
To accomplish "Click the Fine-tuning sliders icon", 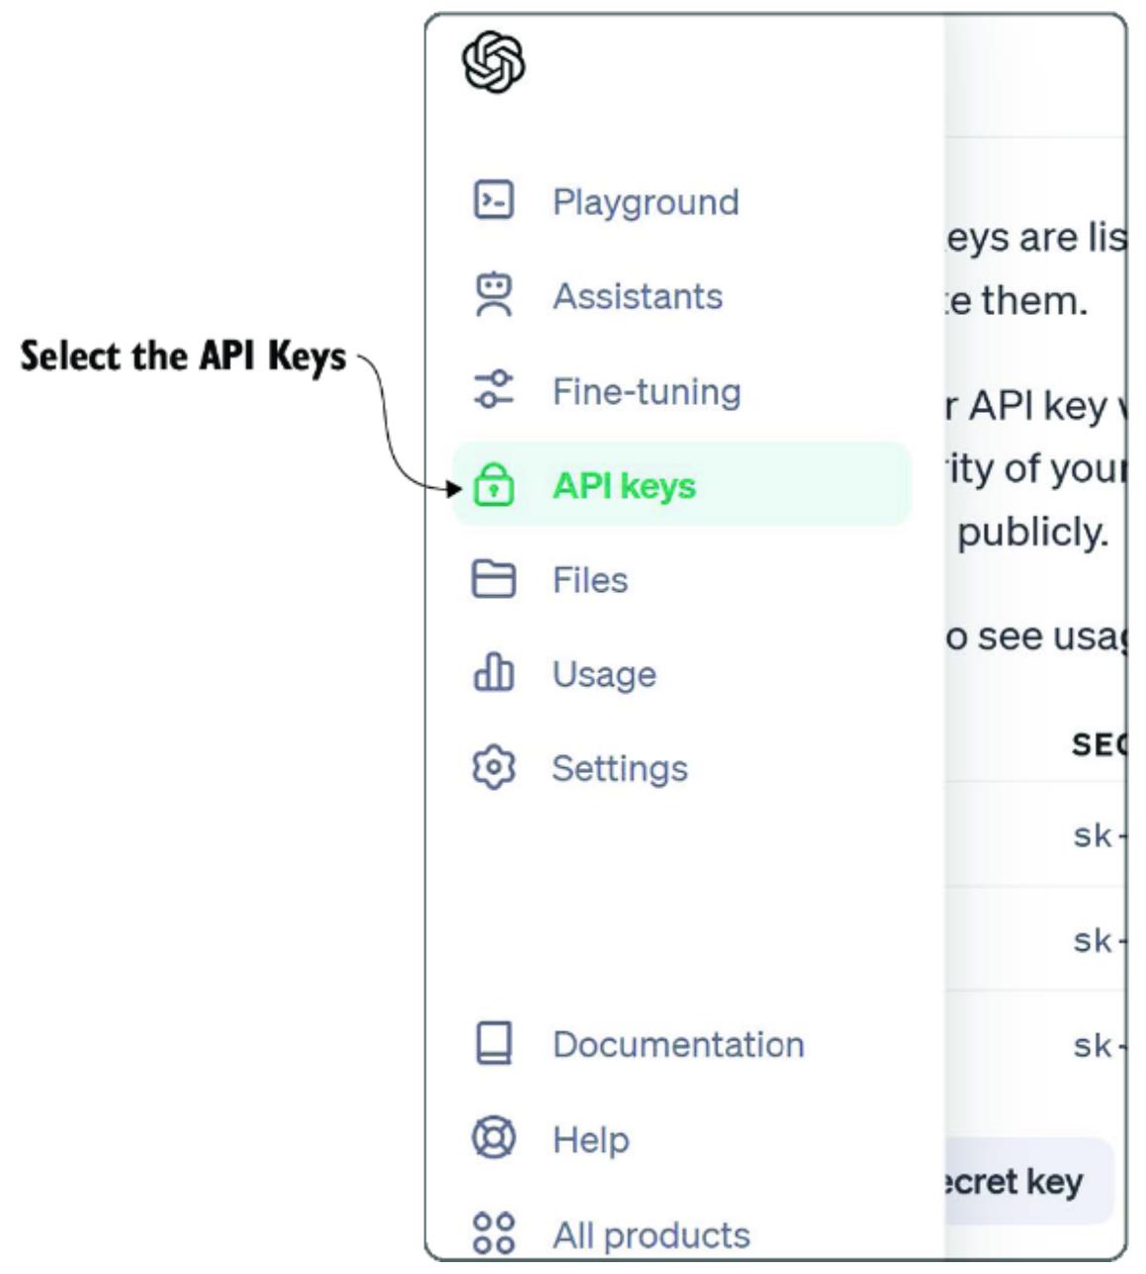I will point(494,390).
